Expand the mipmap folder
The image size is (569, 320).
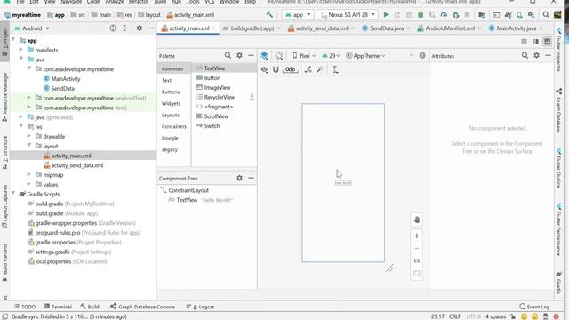[29, 174]
